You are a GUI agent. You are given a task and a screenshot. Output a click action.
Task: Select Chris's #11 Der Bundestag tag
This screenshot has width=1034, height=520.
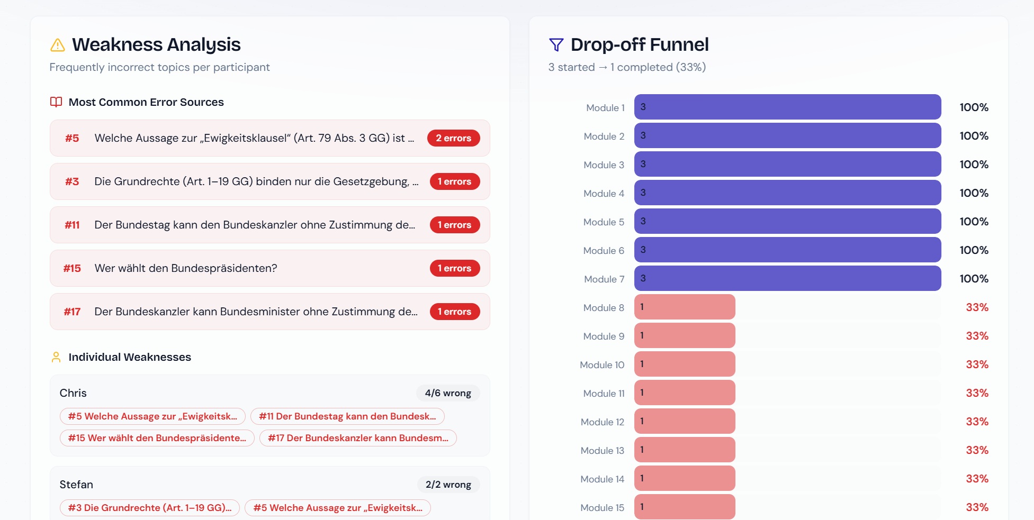click(x=347, y=416)
